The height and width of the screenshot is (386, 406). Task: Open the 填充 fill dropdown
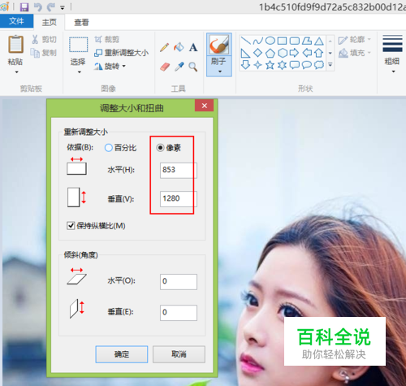coord(355,53)
